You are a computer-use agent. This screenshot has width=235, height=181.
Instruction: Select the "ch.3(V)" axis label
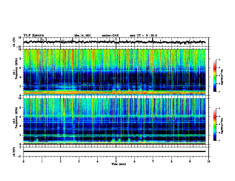(14, 152)
